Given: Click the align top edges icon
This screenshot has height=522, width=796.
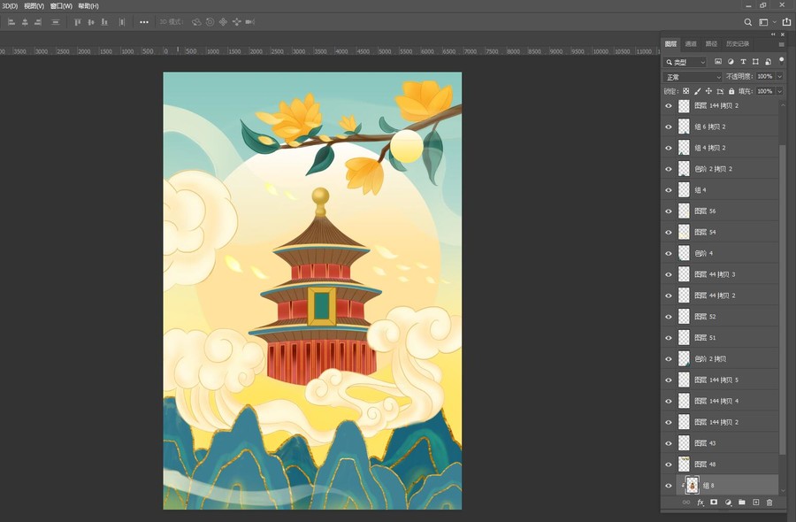Looking at the screenshot, I should pos(78,22).
